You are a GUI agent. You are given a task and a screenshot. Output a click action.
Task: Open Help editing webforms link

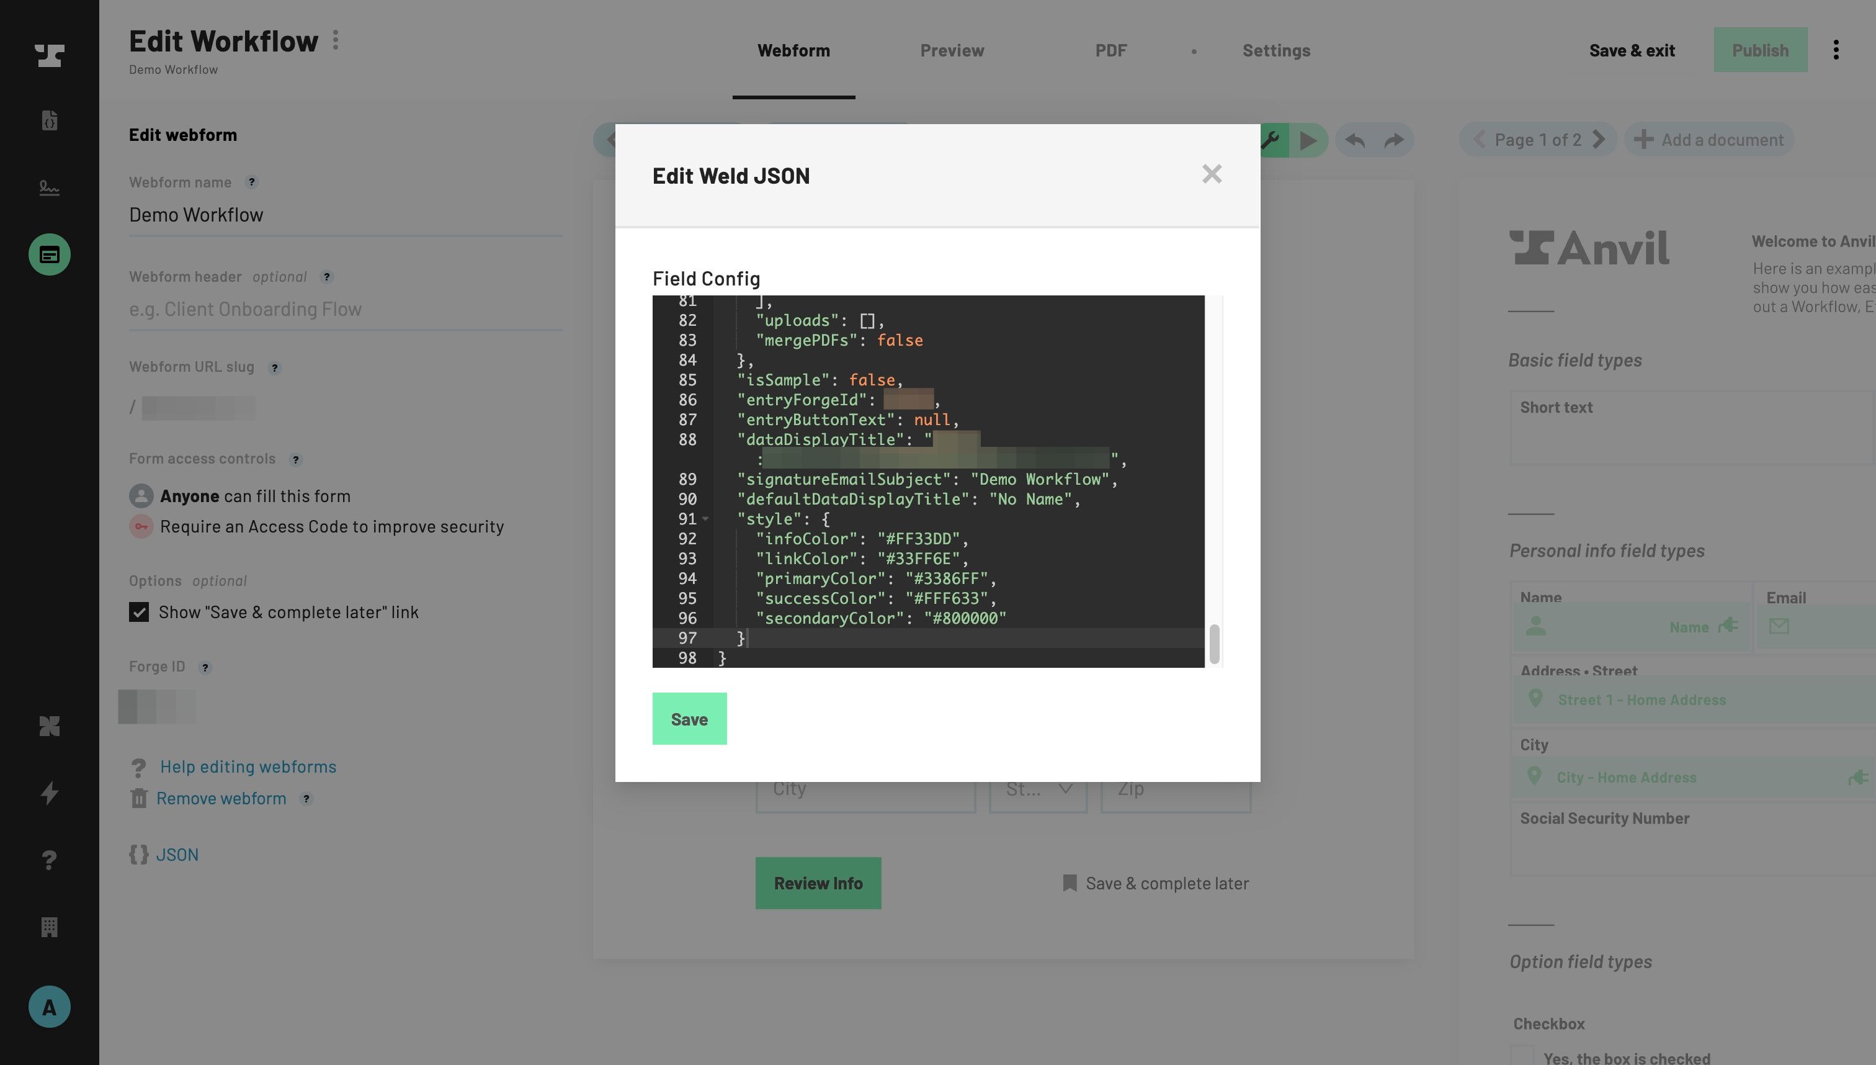248,766
